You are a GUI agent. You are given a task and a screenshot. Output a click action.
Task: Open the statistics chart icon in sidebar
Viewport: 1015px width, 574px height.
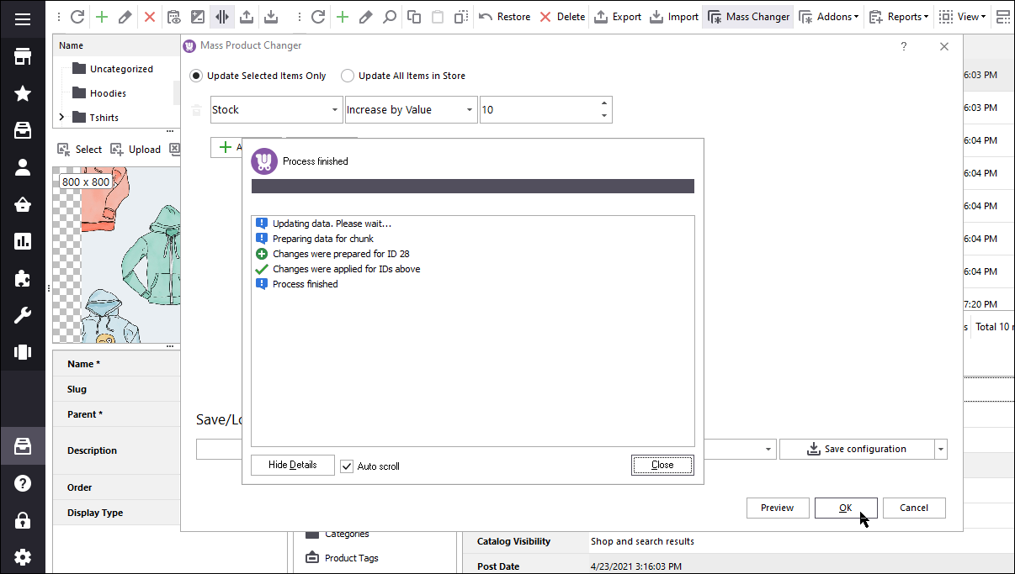22,240
